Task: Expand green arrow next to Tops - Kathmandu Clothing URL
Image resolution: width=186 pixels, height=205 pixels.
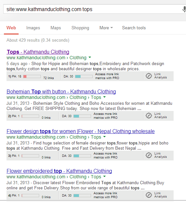Action: click(90, 57)
